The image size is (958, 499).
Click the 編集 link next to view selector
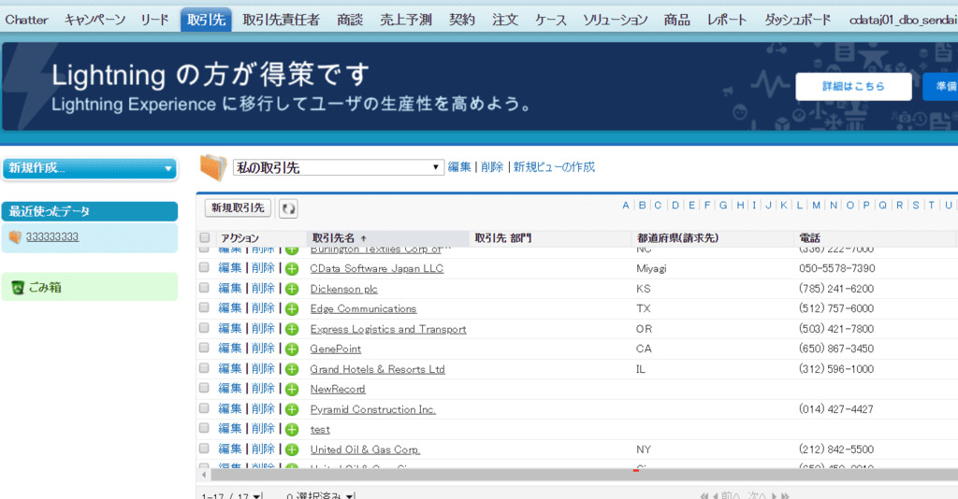click(x=459, y=167)
